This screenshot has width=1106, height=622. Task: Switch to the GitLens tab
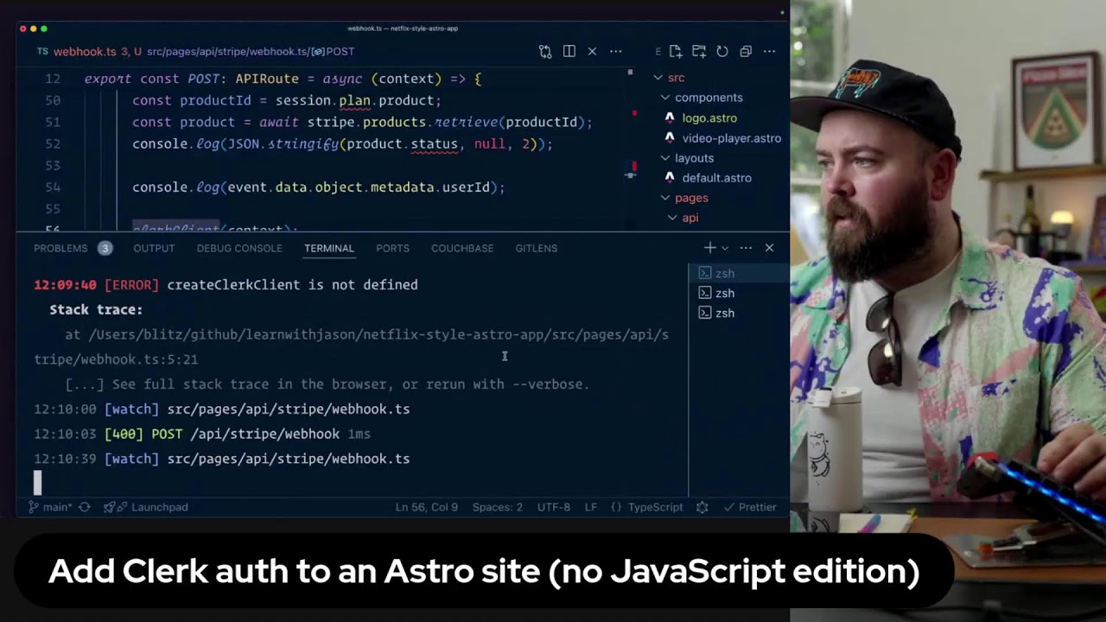click(537, 248)
